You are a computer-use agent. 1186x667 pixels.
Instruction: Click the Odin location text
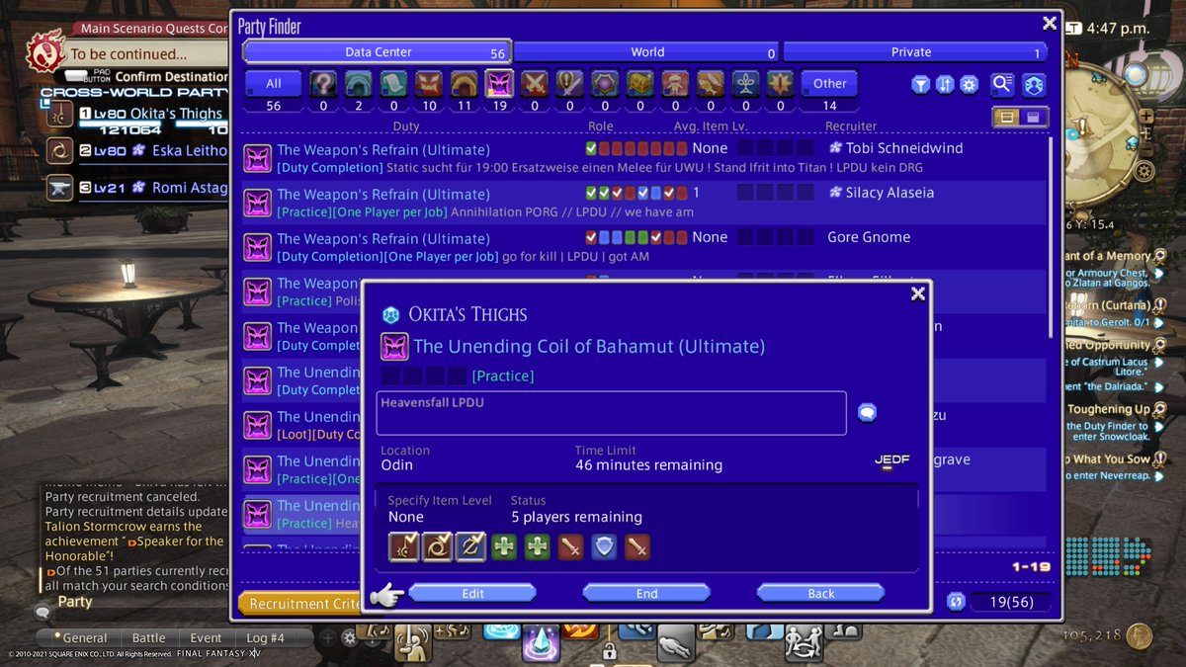397,464
